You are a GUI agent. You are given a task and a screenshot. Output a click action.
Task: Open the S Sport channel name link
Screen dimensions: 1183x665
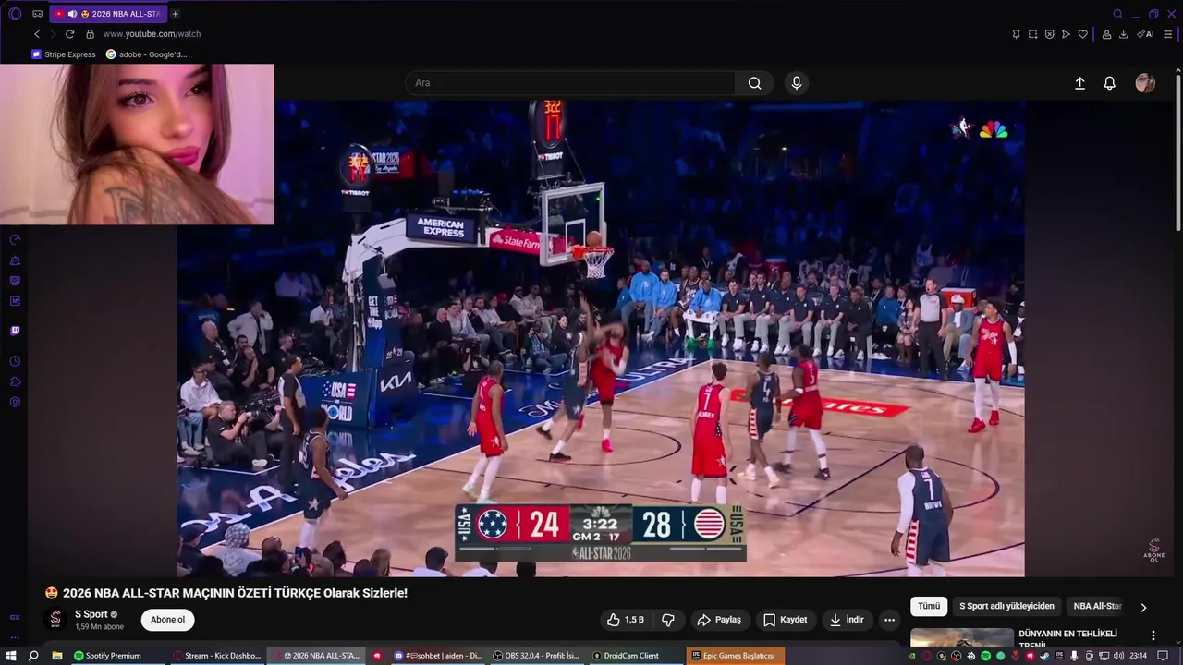point(91,614)
